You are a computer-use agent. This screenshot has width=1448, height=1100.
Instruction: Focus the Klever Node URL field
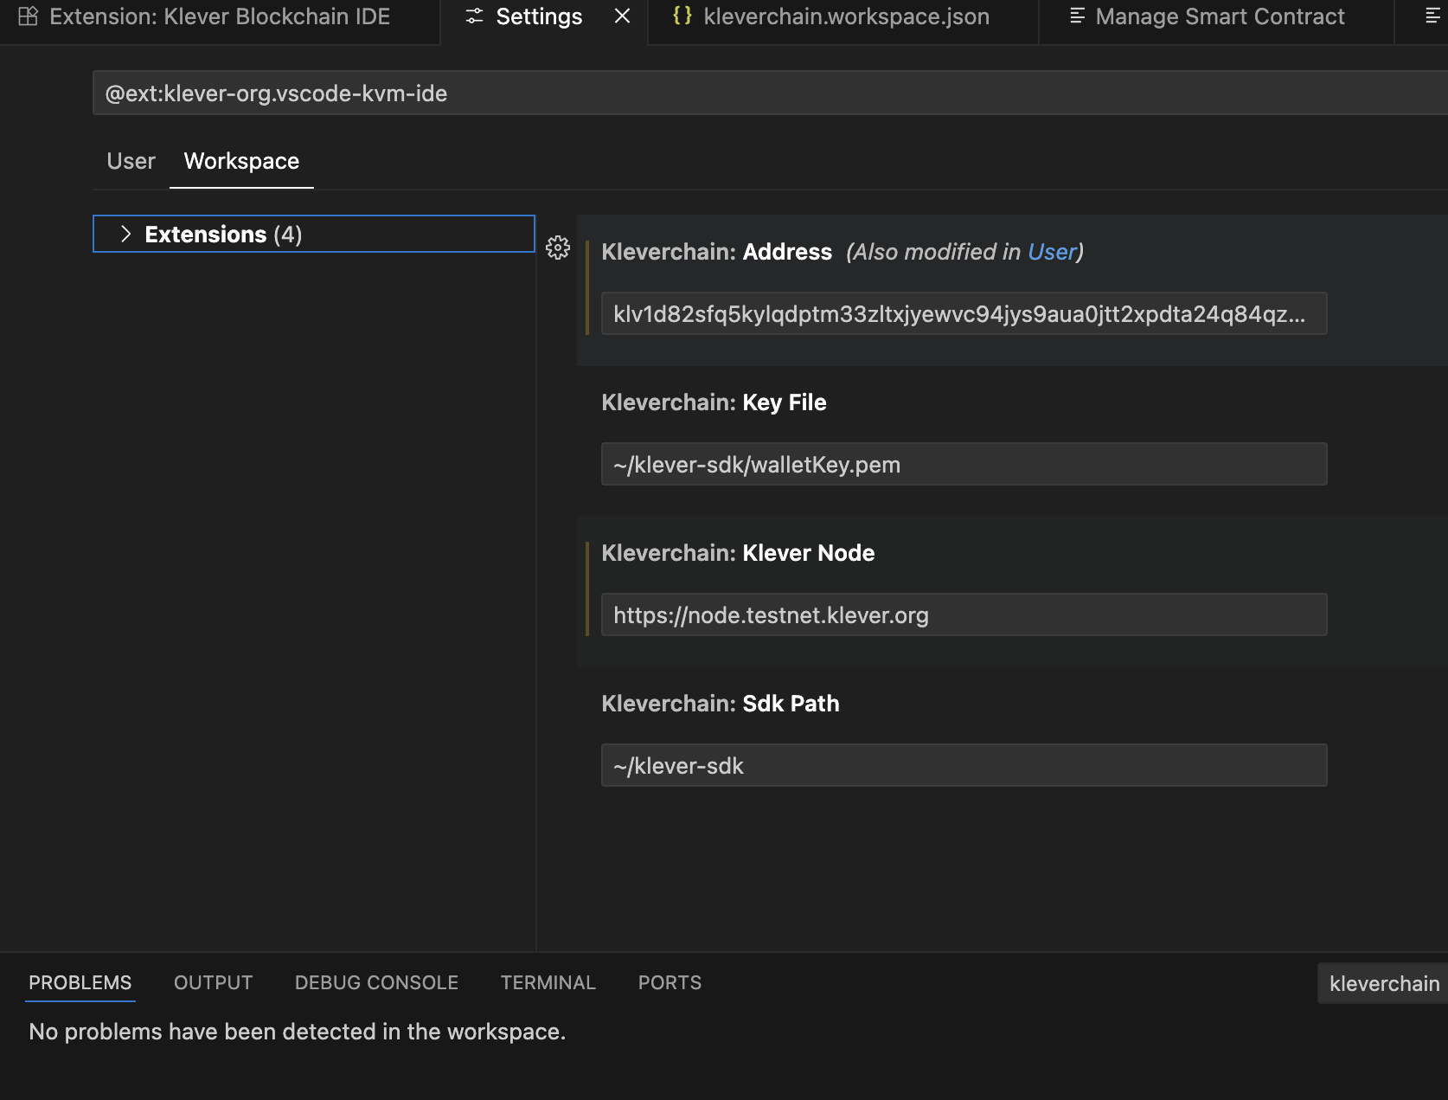point(964,615)
